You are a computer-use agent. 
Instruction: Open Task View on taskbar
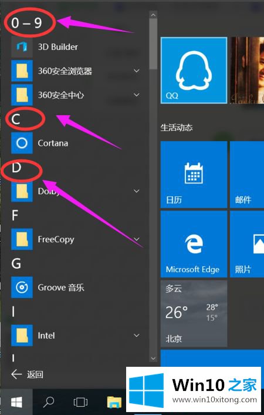pyautogui.click(x=80, y=403)
